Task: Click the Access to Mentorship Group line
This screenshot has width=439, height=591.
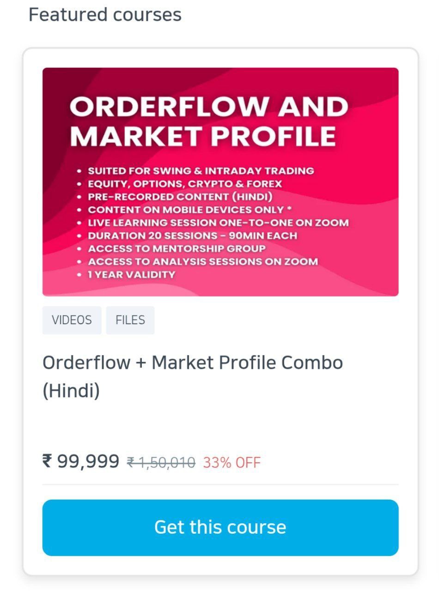Action: tap(177, 248)
